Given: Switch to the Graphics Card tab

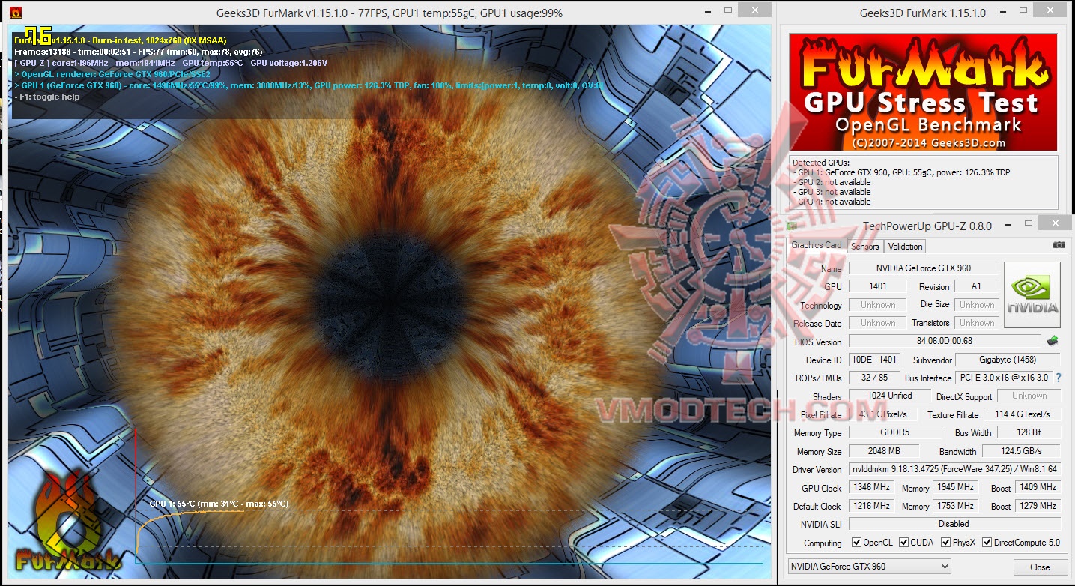Looking at the screenshot, I should (817, 245).
